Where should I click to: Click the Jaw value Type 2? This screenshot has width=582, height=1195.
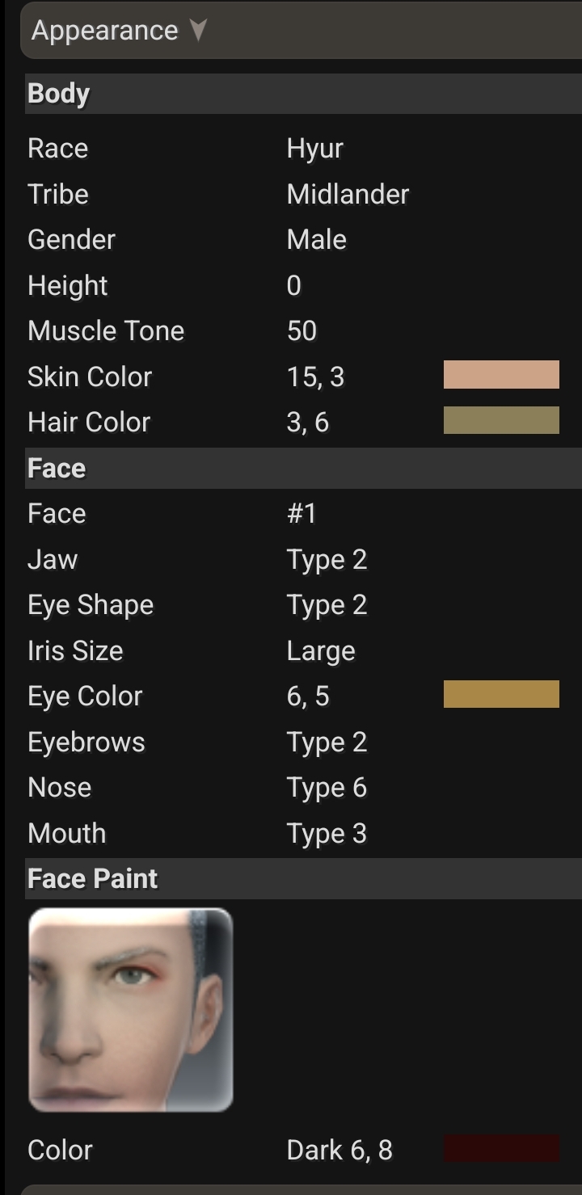click(x=327, y=559)
